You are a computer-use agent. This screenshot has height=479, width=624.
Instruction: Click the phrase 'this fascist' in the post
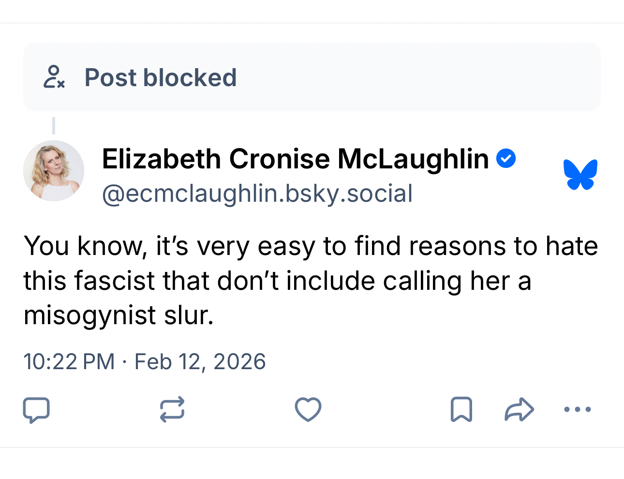88,281
